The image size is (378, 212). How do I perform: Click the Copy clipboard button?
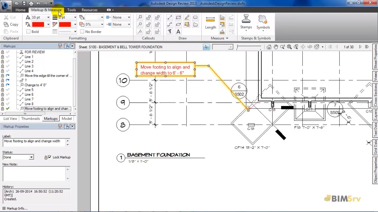click(x=11, y=25)
